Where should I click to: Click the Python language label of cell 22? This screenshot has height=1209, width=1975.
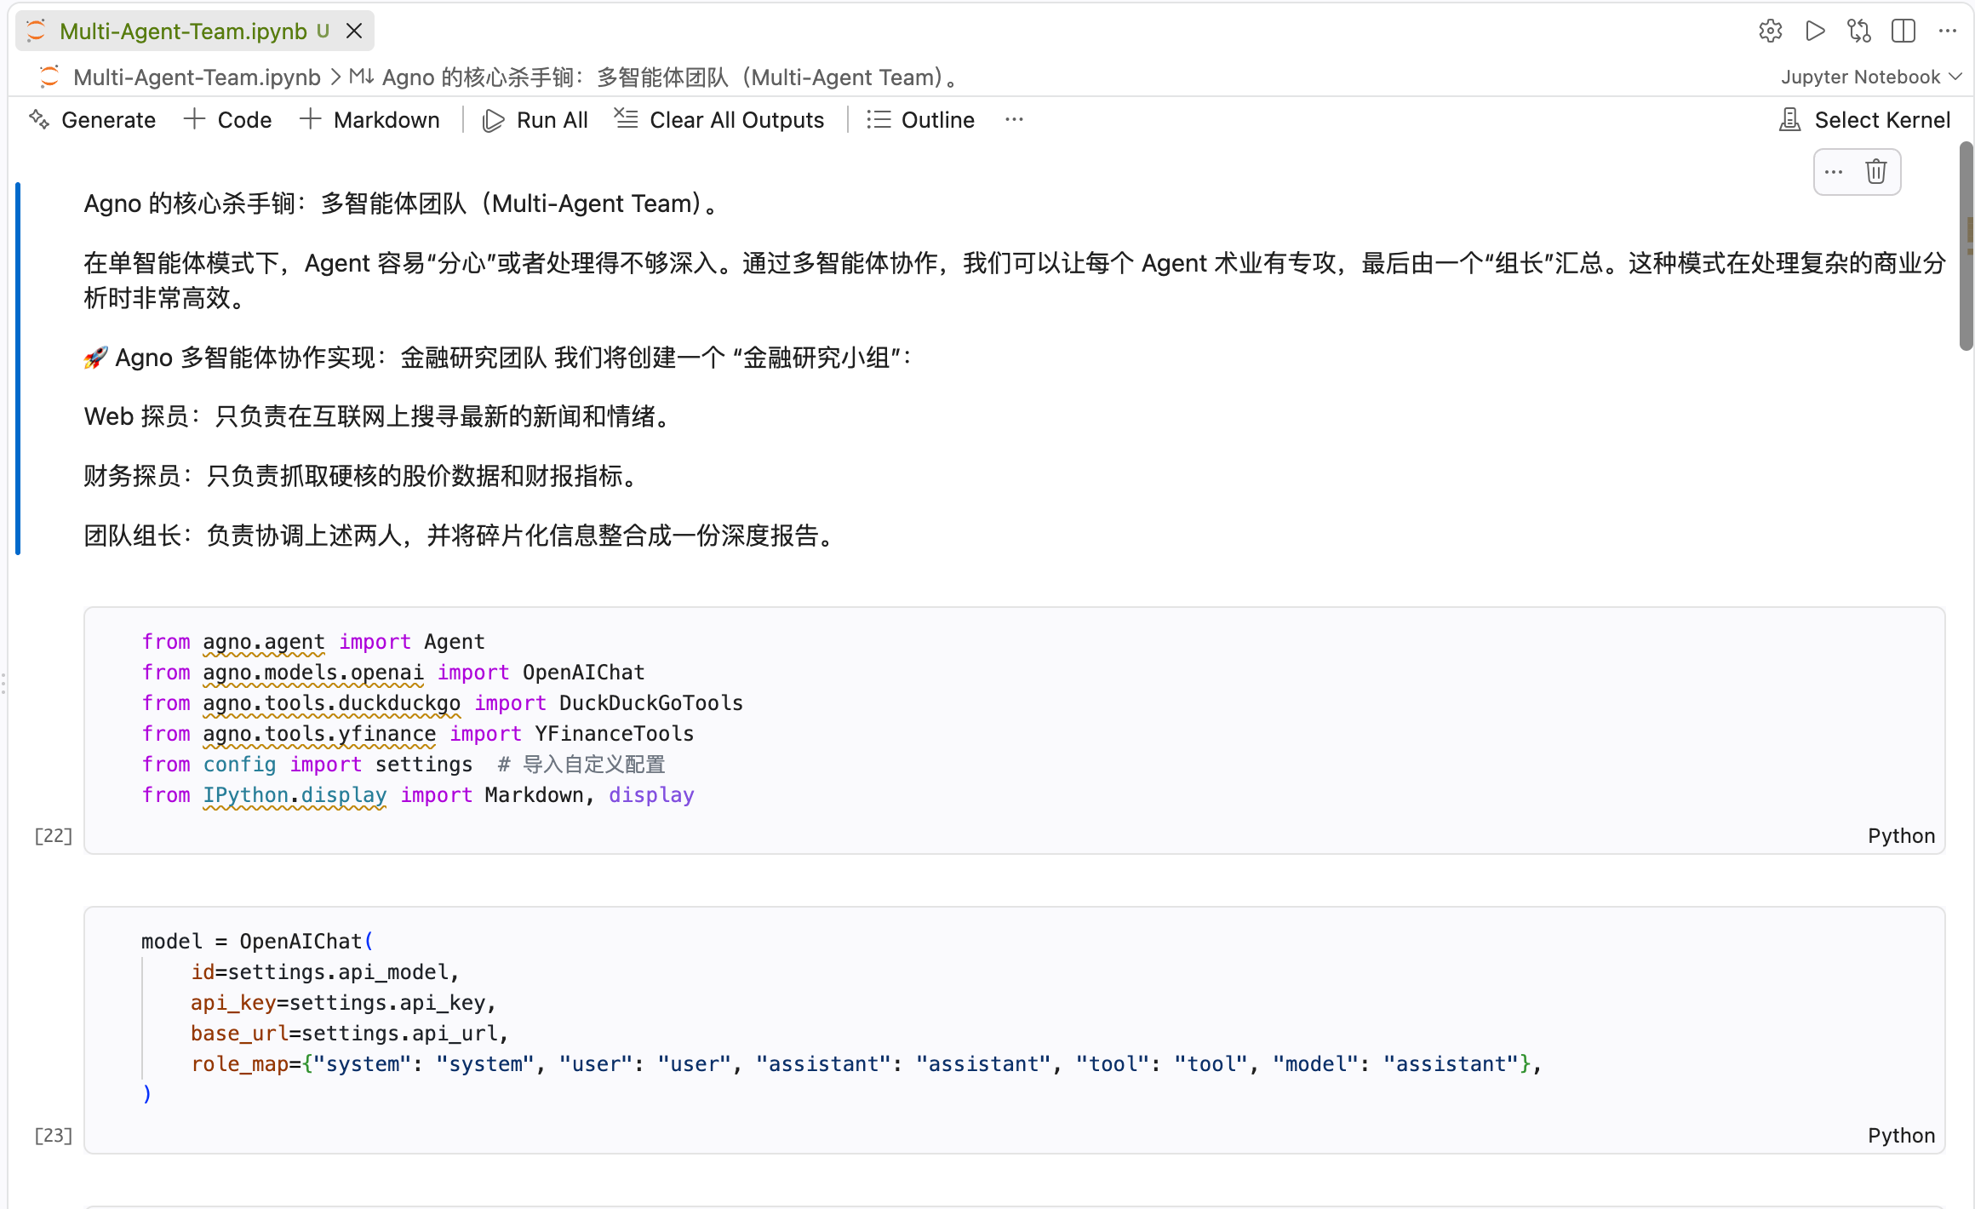pos(1901,836)
